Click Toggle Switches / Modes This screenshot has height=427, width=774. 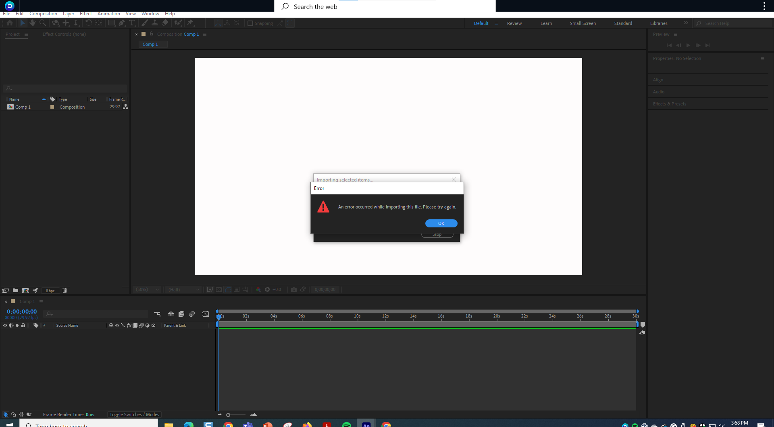tap(134, 414)
